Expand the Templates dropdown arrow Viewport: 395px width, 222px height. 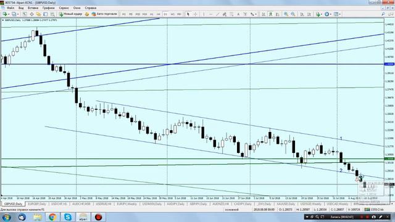point(340,14)
